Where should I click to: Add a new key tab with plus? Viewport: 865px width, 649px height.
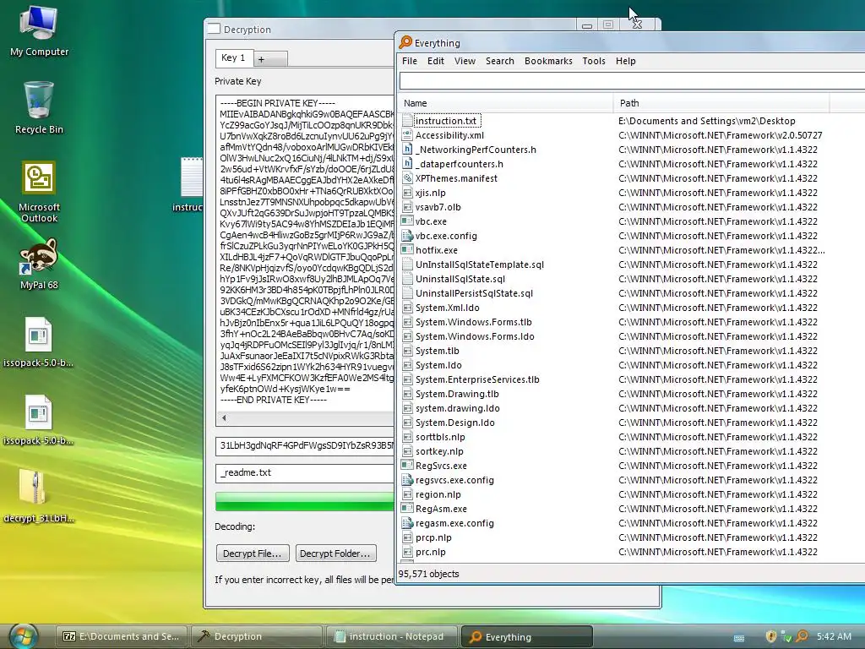click(x=270, y=59)
